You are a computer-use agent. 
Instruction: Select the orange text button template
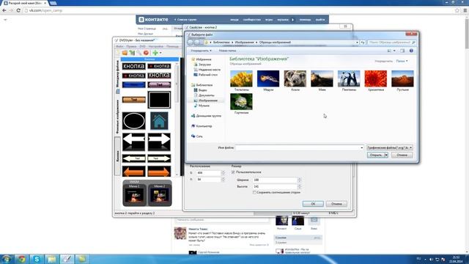tap(133, 100)
